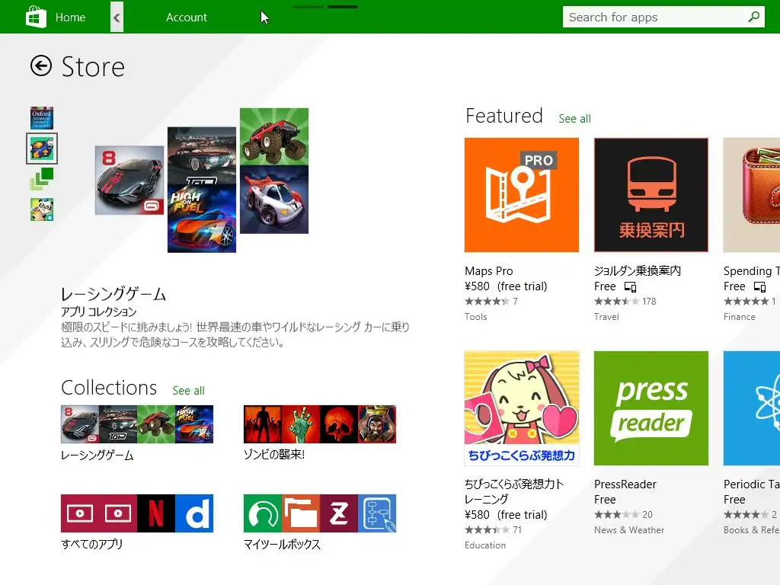Click the Collections section heading
This screenshot has width=780, height=585.
(109, 388)
